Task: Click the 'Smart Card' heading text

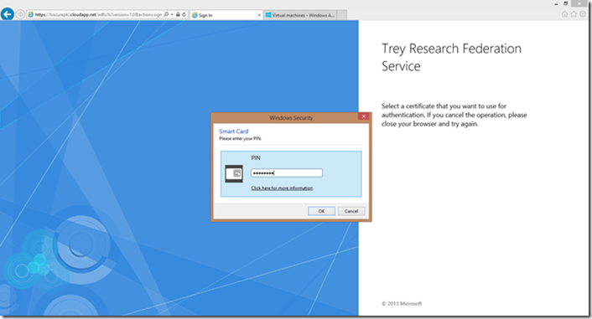Action: click(234, 131)
